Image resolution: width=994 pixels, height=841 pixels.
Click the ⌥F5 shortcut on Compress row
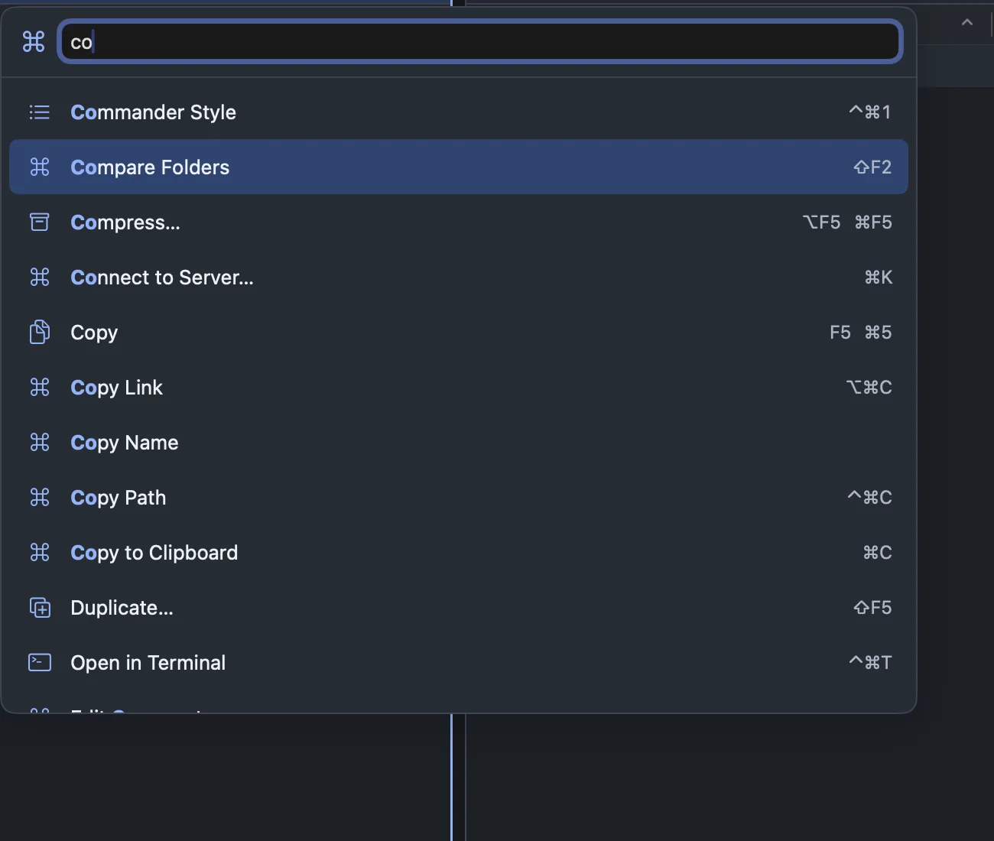pyautogui.click(x=821, y=222)
